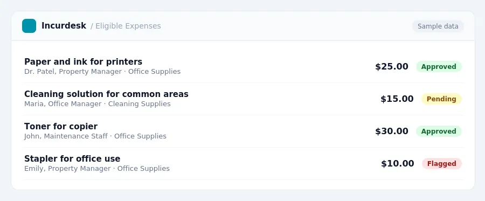
Task: Select the Toner for copier expense
Action: click(x=243, y=131)
